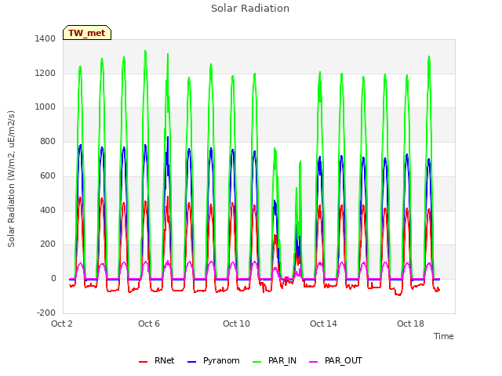Click the Oct 14 x-axis tick label

[323, 324]
